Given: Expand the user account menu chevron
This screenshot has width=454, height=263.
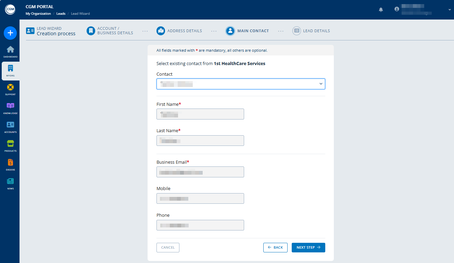Looking at the screenshot, I should click(450, 10).
